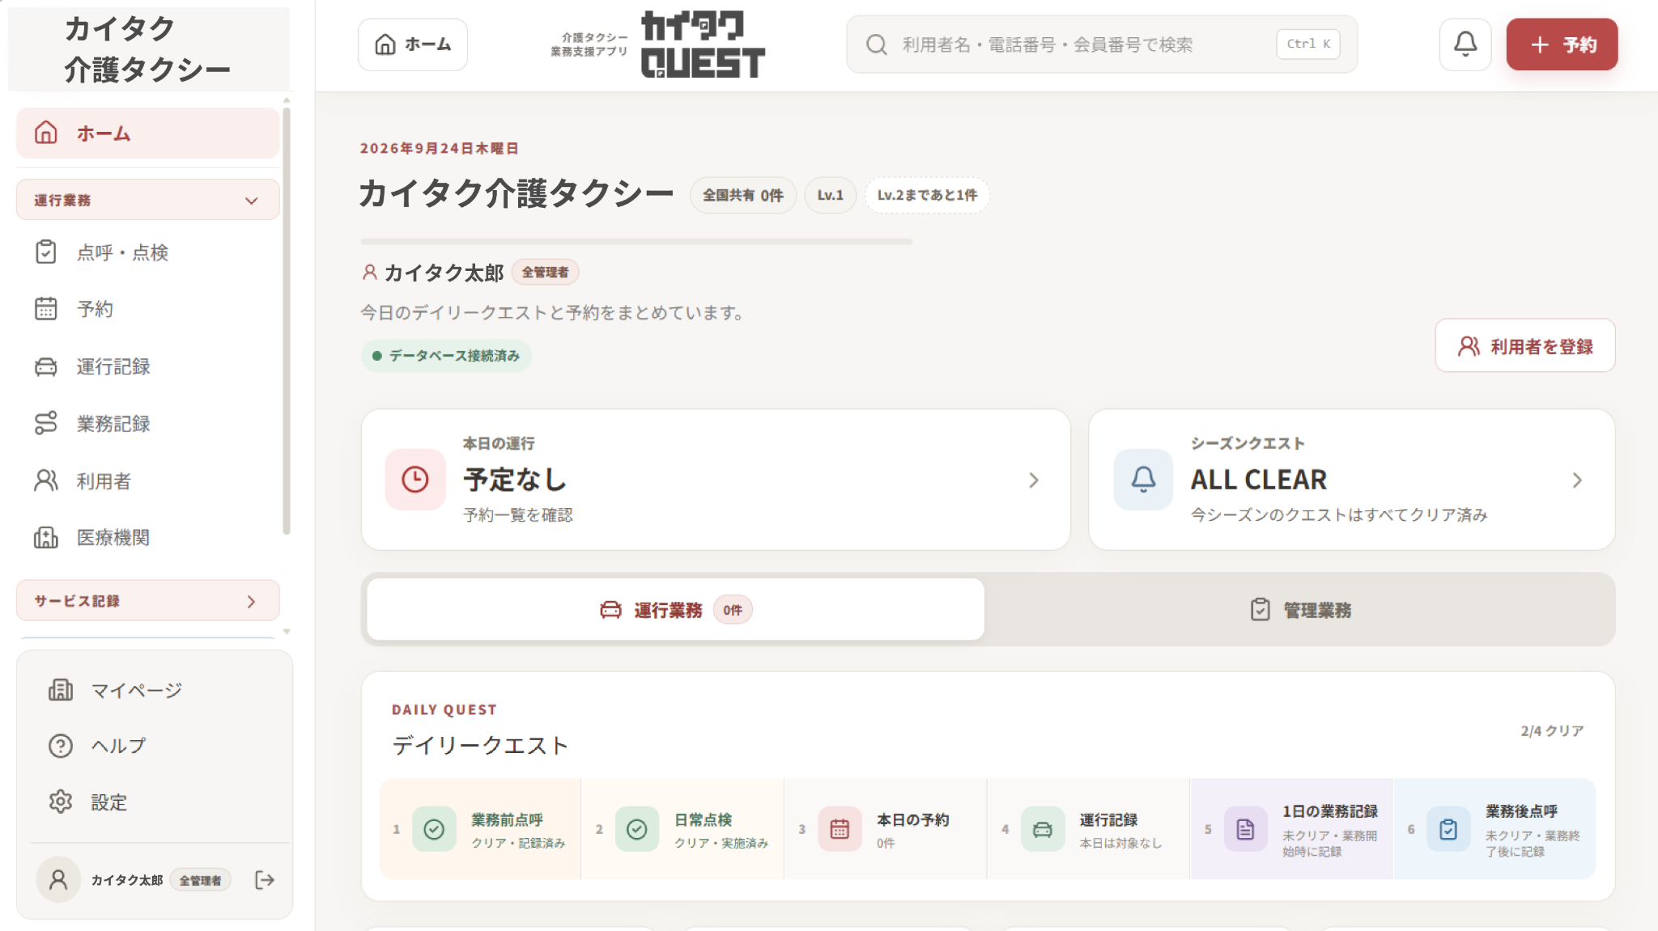
Task: Open the 本日の予約 quest
Action: coord(886,829)
